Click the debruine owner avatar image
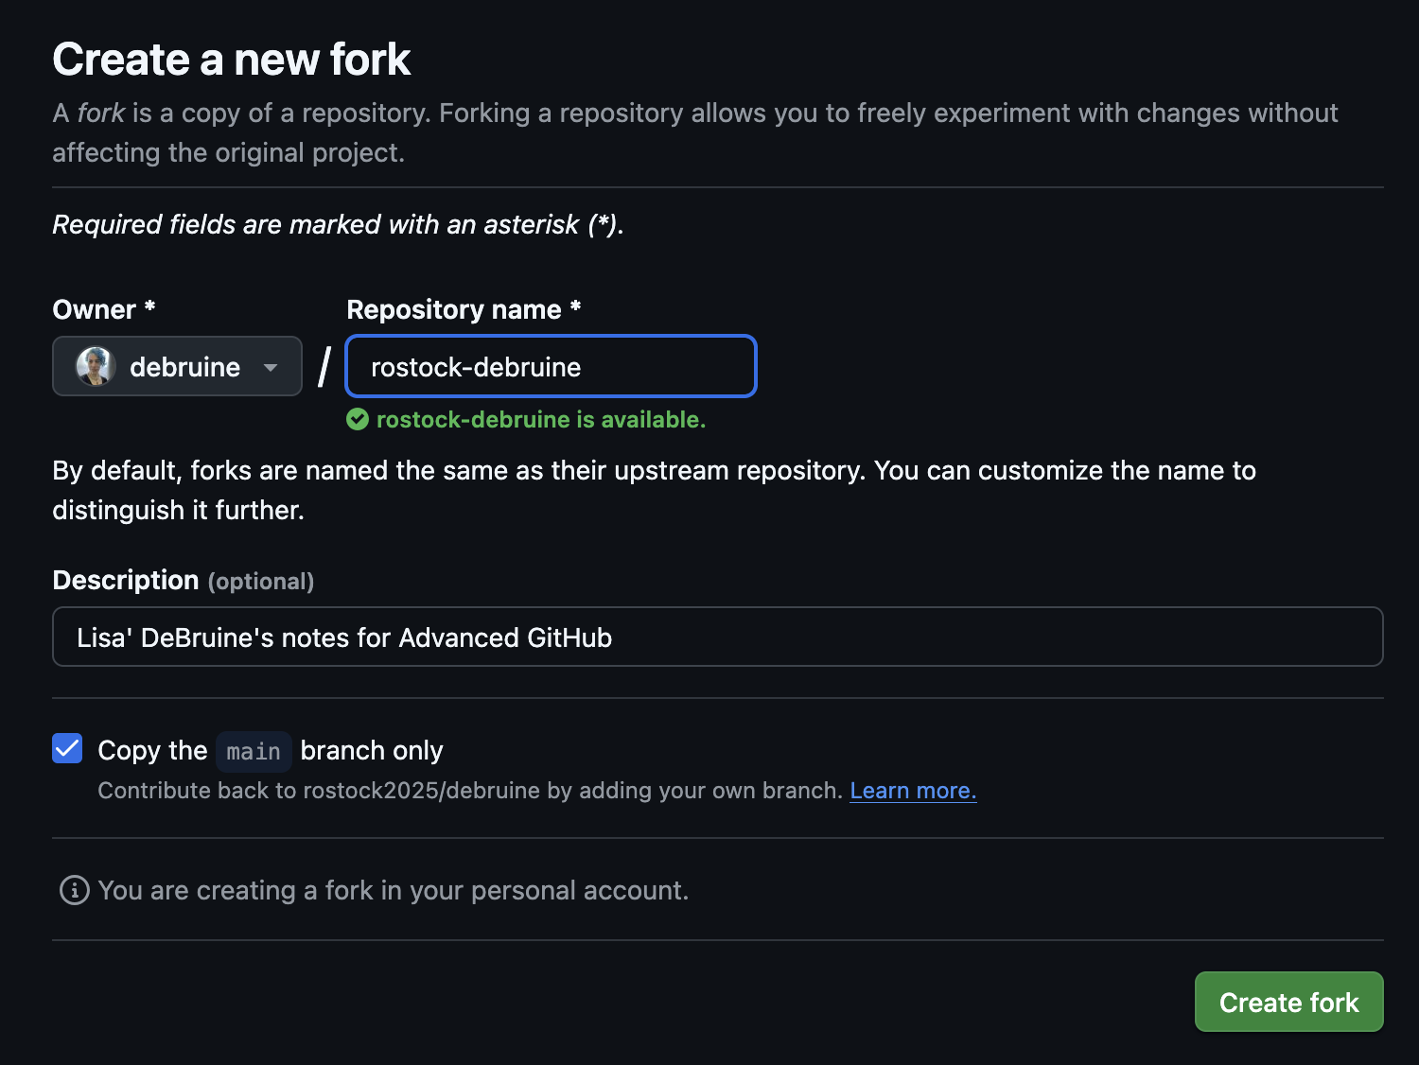 coord(96,366)
